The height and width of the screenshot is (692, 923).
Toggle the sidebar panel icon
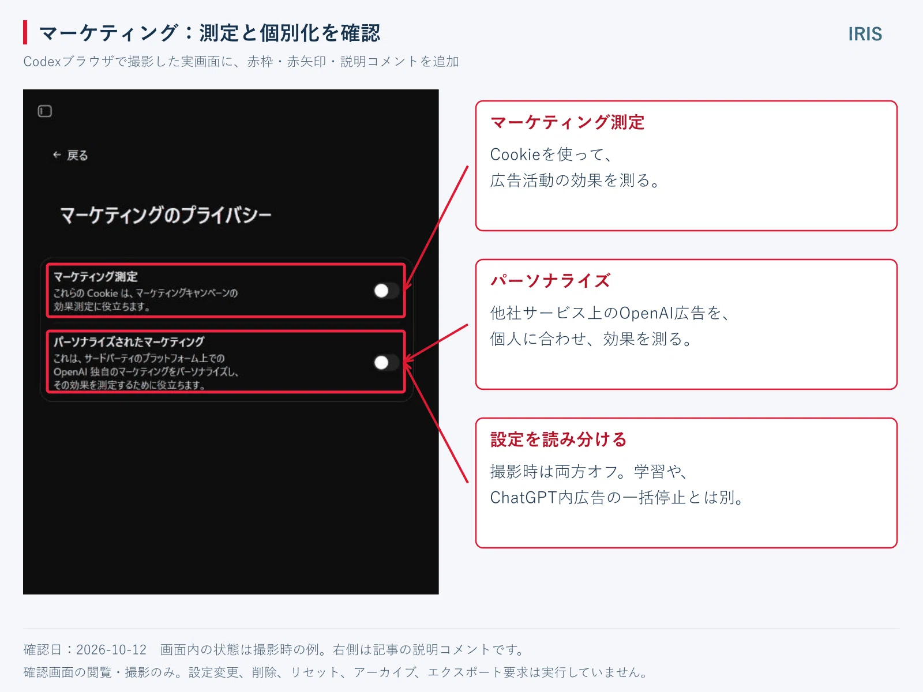click(x=45, y=111)
